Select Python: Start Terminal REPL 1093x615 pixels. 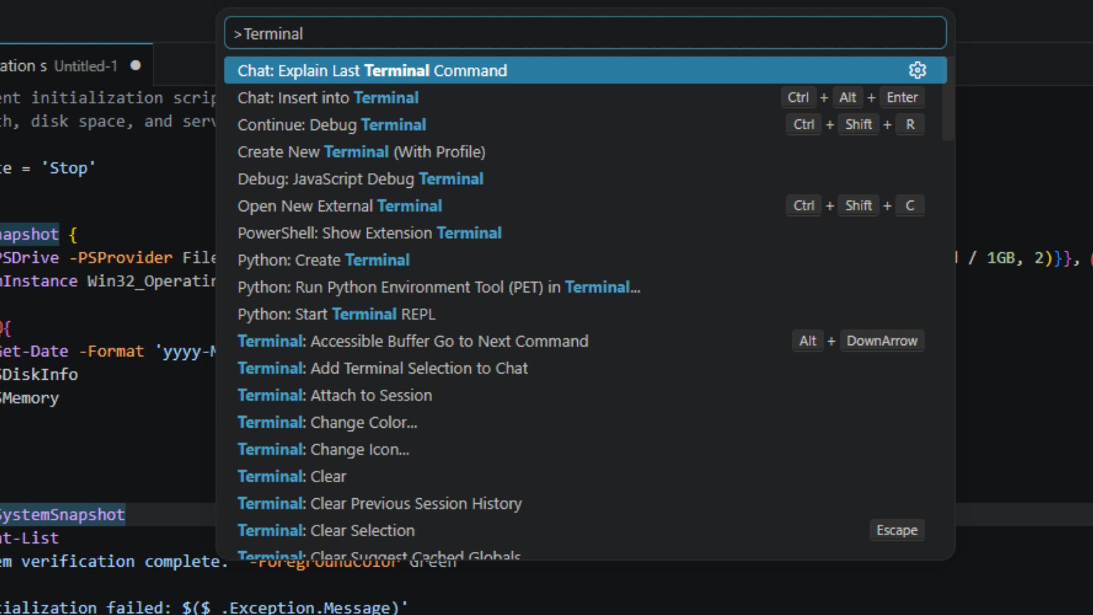click(585, 314)
